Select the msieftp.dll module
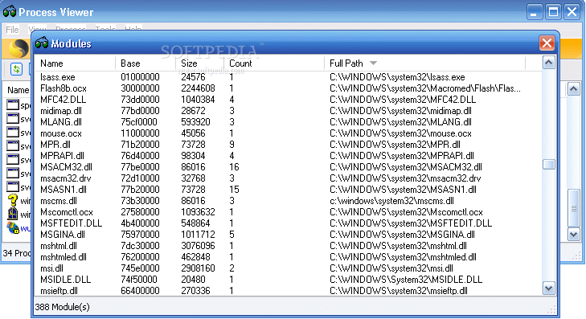This screenshot has height=319, width=586. click(x=59, y=291)
